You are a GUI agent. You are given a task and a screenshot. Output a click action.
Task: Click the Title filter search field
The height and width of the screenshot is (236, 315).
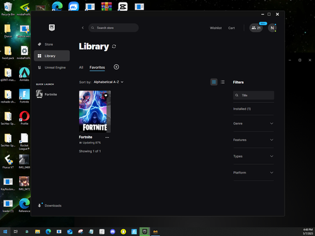pyautogui.click(x=253, y=95)
